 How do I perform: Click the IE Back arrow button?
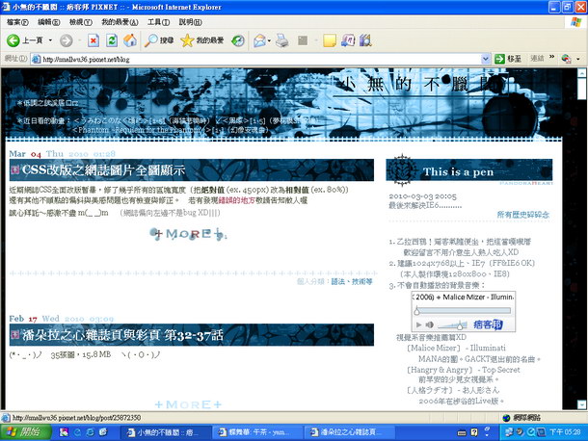click(x=13, y=40)
